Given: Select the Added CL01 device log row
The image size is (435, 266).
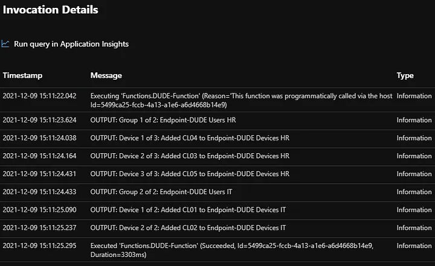Looking at the screenshot, I should point(188,210).
